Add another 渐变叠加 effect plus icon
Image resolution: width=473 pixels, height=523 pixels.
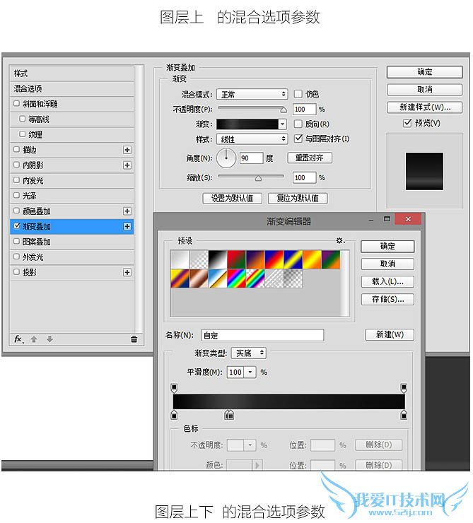127,226
